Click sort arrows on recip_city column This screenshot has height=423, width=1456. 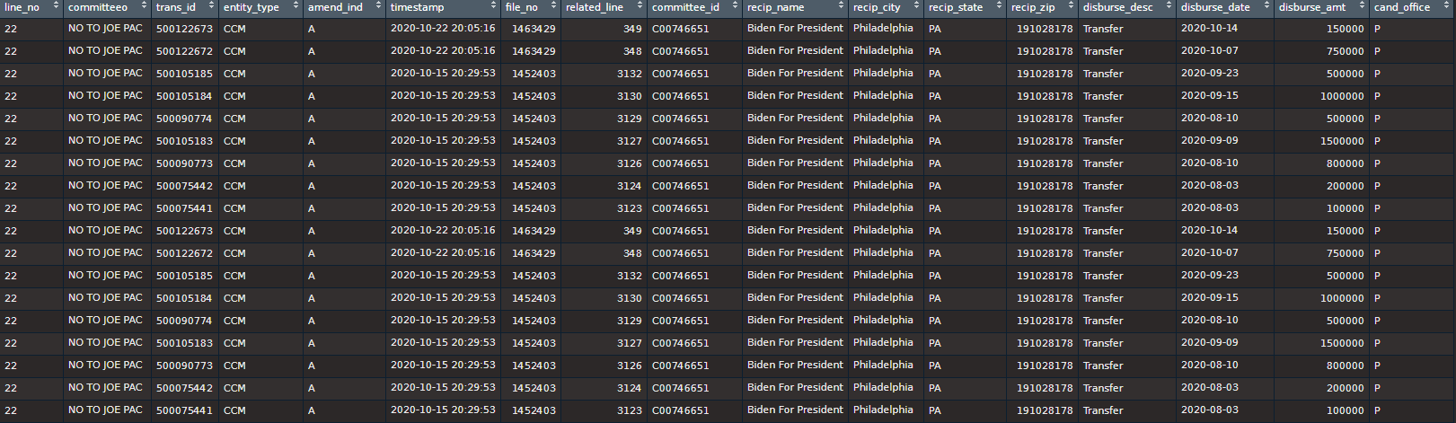click(917, 6)
